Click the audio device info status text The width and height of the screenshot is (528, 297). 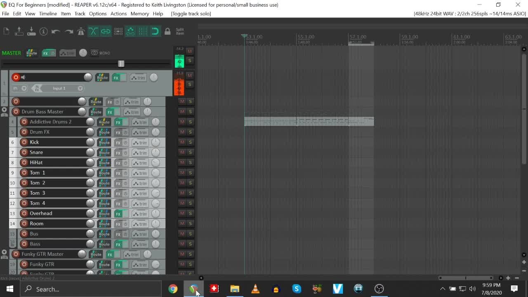pyautogui.click(x=470, y=14)
